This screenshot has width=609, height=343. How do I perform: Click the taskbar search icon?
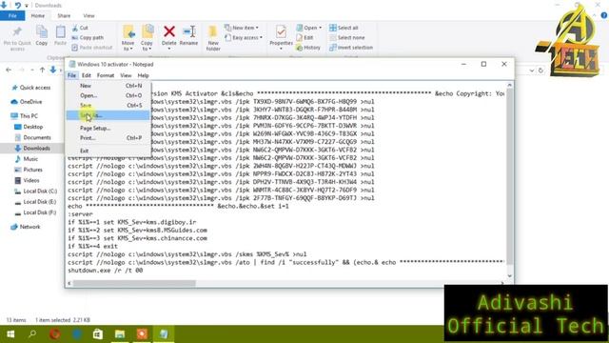pyautogui.click(x=32, y=334)
